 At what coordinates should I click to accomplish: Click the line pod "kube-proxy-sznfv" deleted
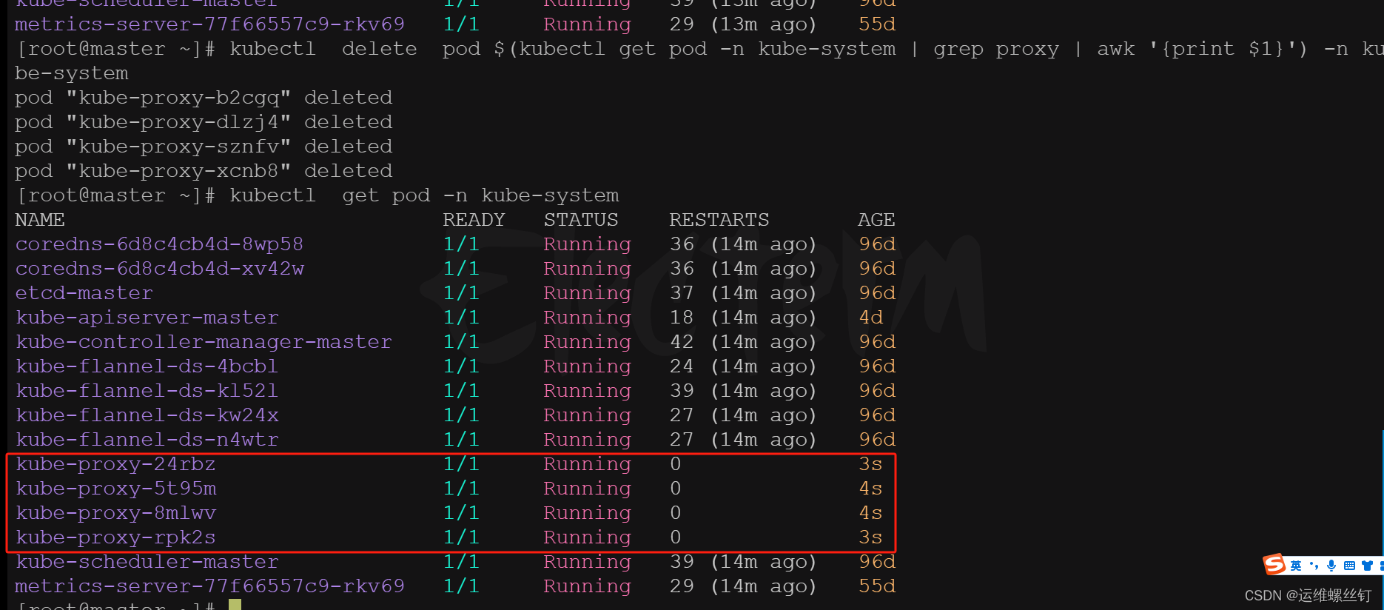[204, 147]
